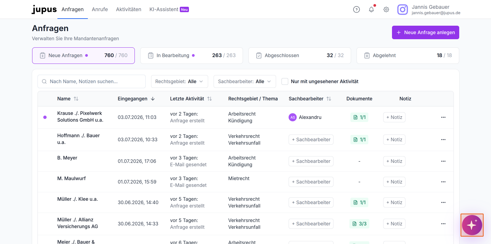This screenshot has width=491, height=244.
Task: Select the Neue Anfragen status card
Action: (83, 55)
